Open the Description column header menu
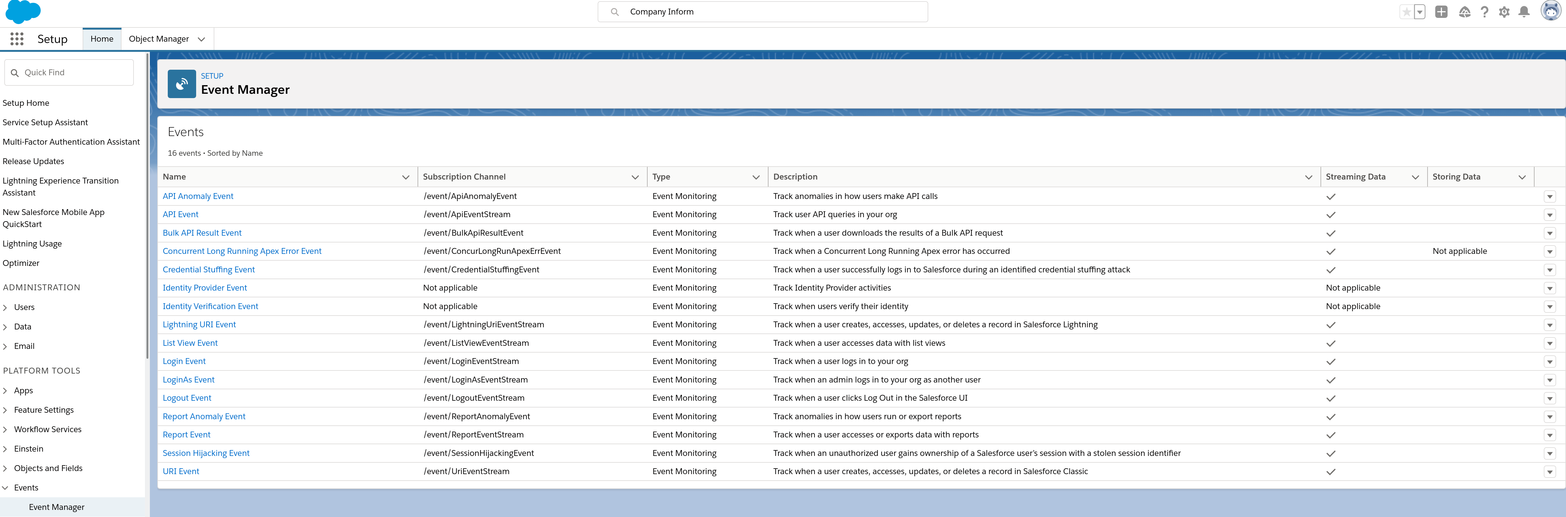The height and width of the screenshot is (517, 1566). point(1308,177)
